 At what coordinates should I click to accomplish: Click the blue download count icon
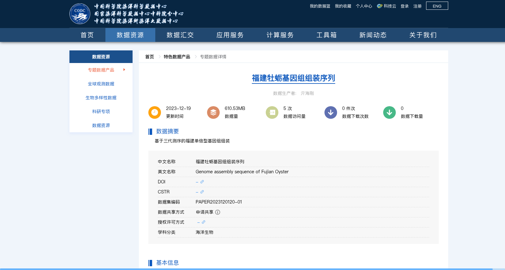(x=331, y=112)
